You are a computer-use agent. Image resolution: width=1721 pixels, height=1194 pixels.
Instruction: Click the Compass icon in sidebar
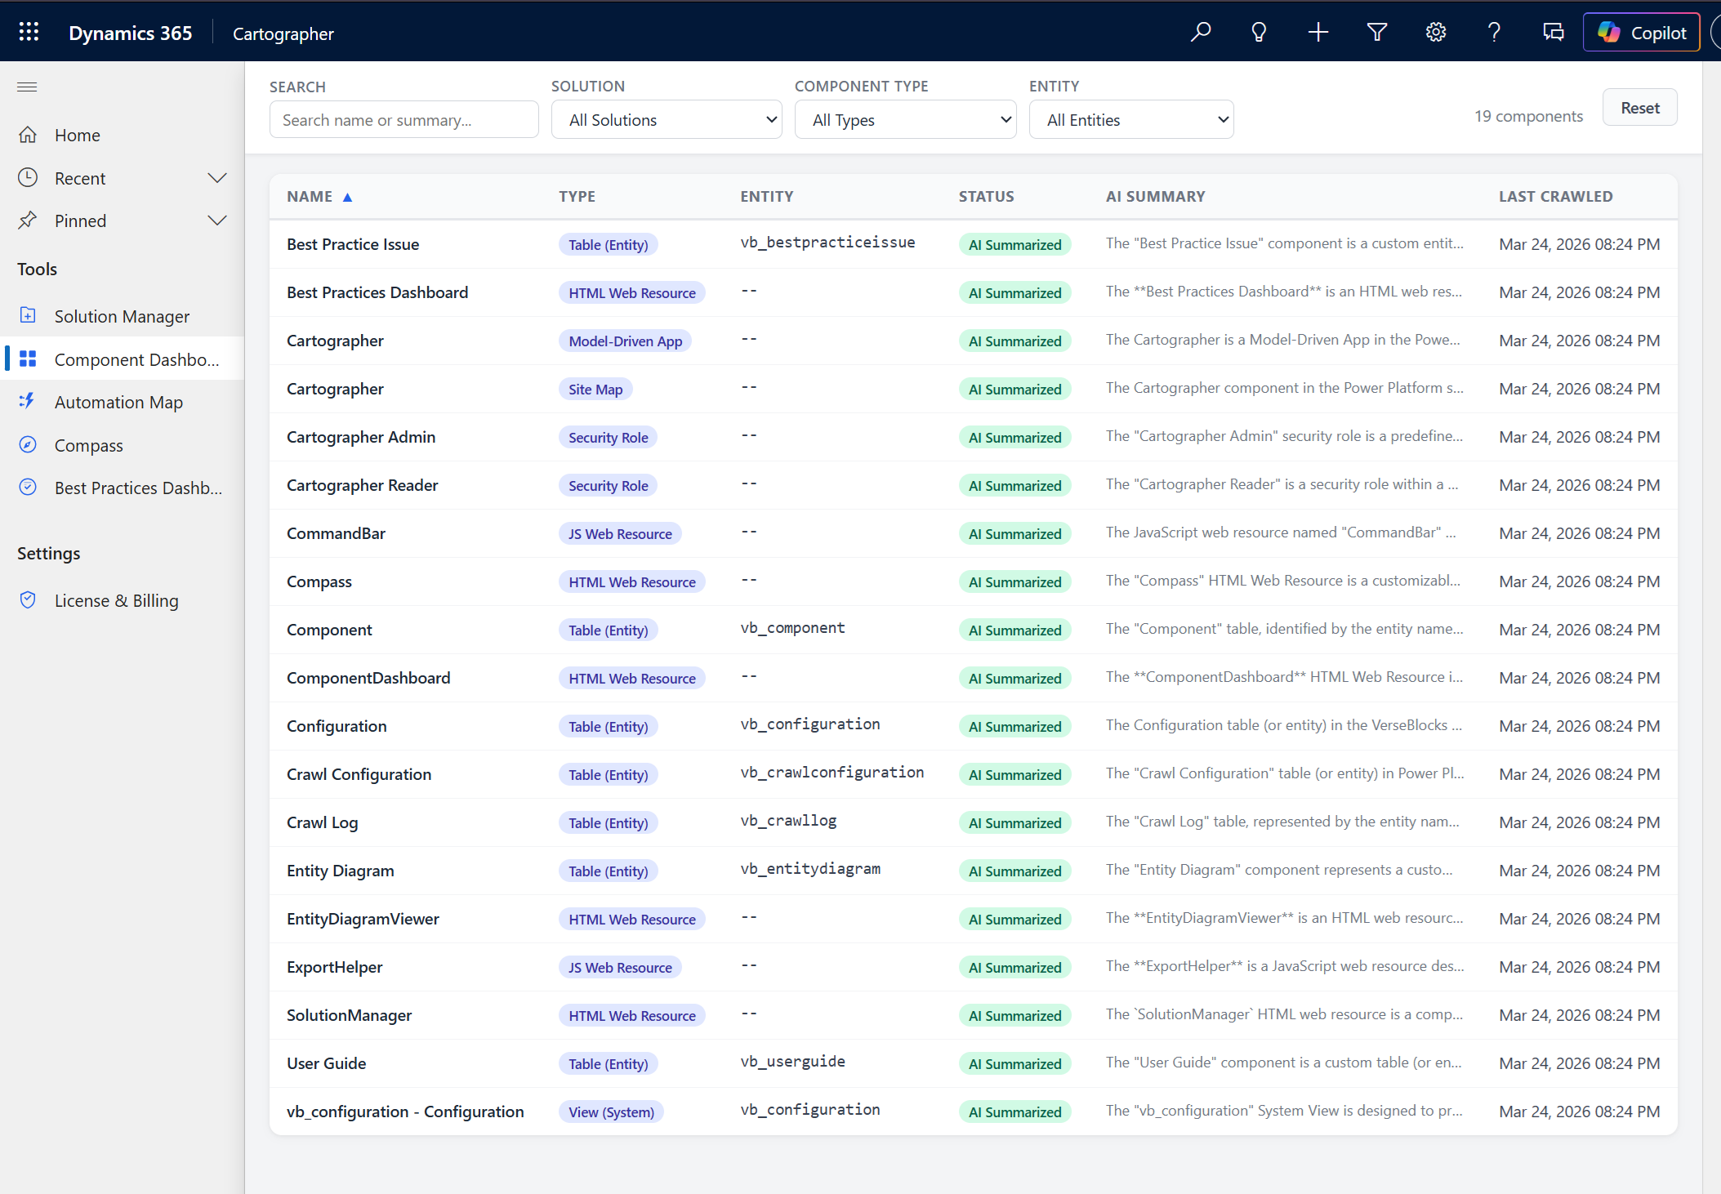(x=28, y=444)
